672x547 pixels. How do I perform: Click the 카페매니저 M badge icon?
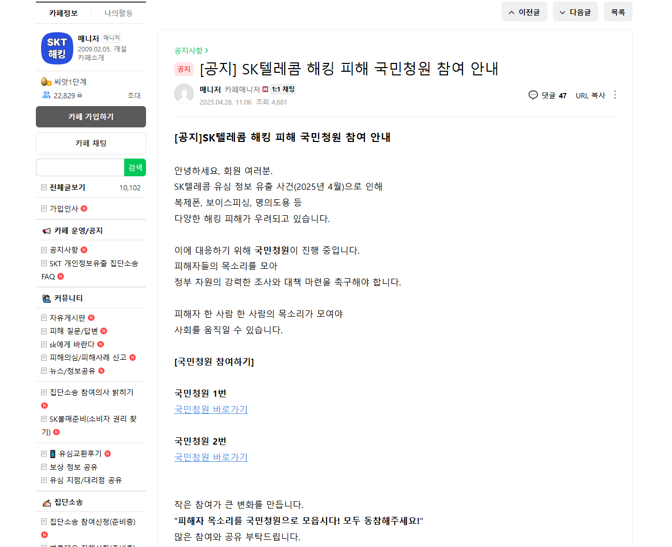click(x=265, y=89)
